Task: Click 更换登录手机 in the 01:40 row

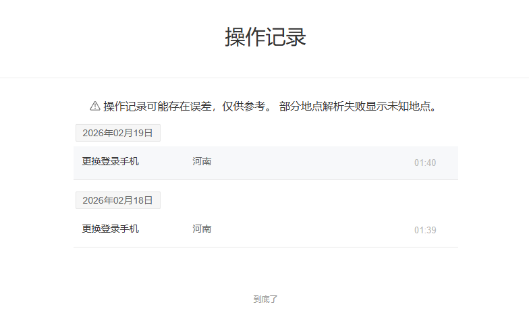Action: tap(111, 162)
